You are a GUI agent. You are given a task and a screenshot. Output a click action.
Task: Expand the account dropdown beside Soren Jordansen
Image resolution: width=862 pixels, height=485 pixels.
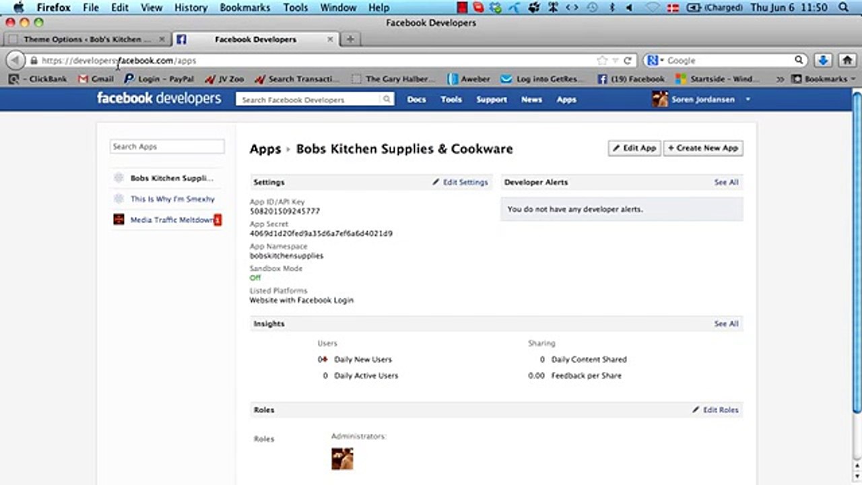tap(748, 100)
